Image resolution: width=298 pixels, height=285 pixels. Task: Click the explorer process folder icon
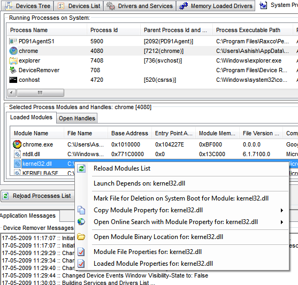[13, 60]
